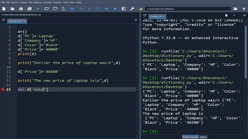Screen dimensions: 248x139
Task: Open Preferences wrench icon
Action: [x=132, y=9]
